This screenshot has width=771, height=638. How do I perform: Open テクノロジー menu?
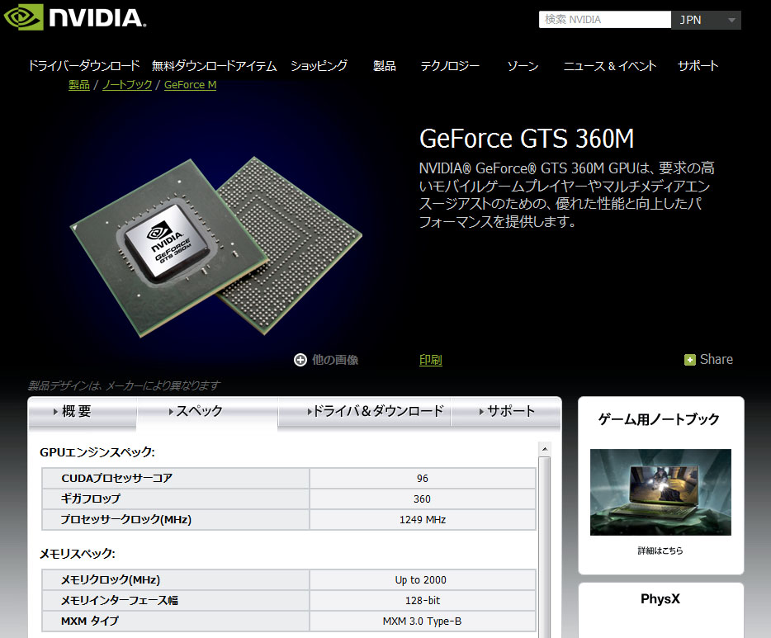click(x=450, y=65)
